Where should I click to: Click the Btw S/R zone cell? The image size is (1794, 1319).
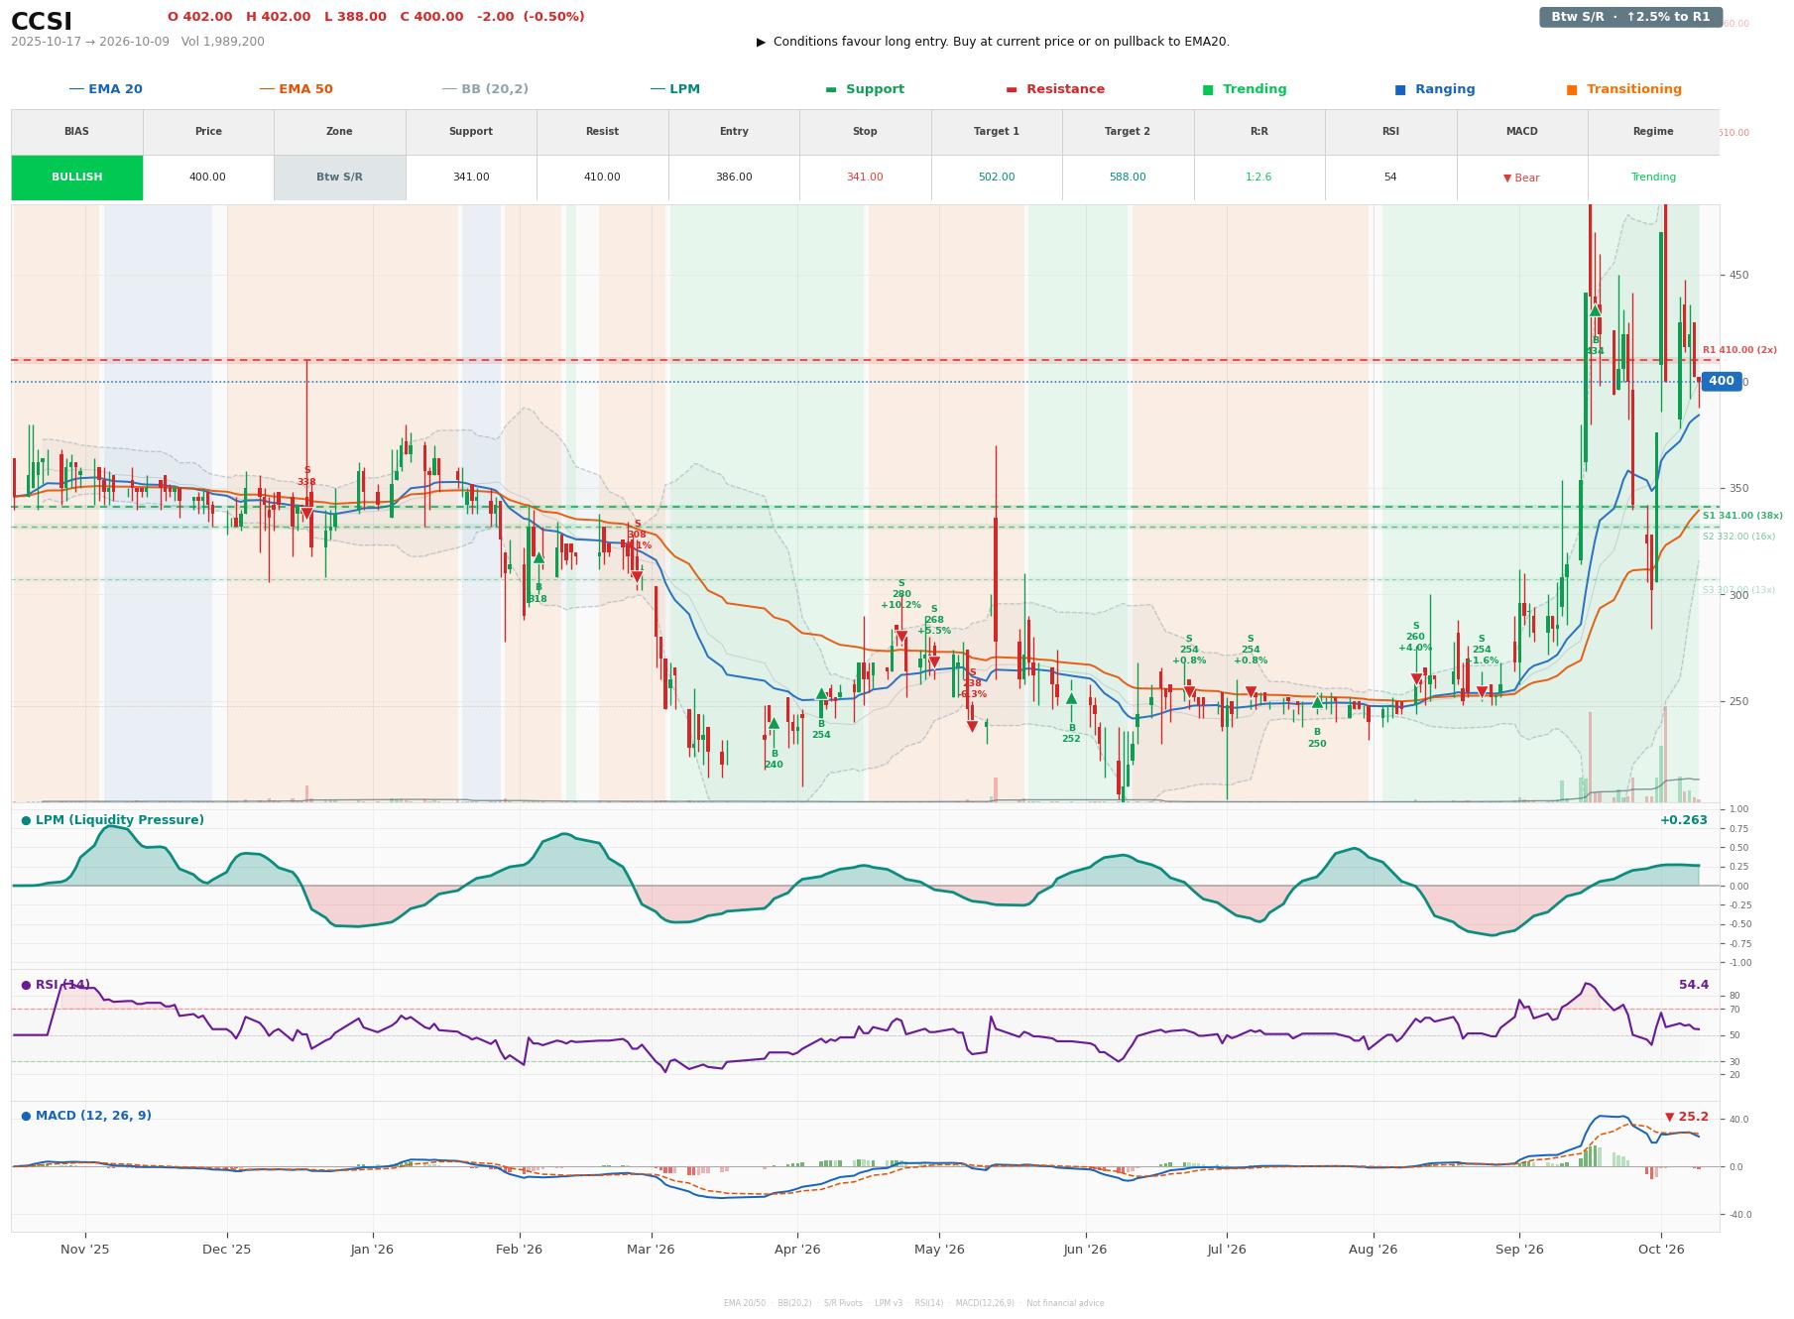coord(340,178)
